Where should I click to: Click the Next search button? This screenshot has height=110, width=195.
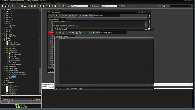point(31,102)
